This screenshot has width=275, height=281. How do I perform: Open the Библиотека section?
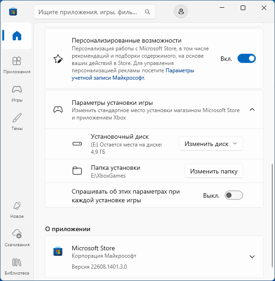[x=17, y=267]
